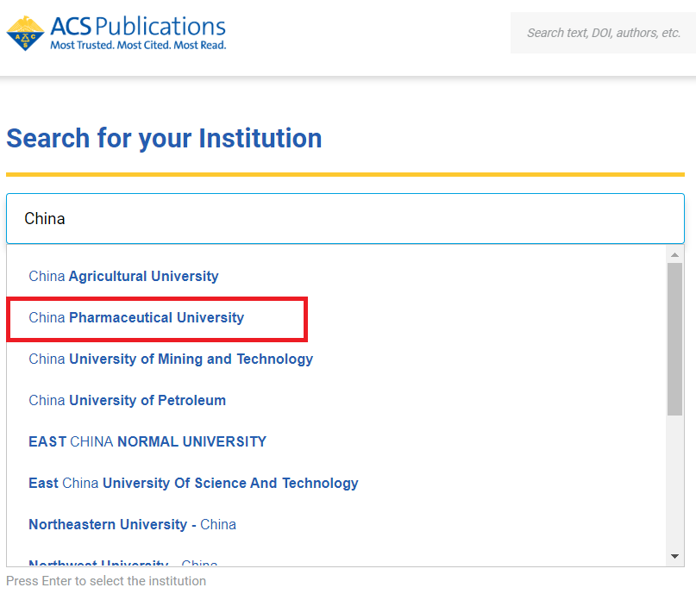Click the ACS diamond eagle emblem
The width and height of the screenshot is (696, 600).
[x=26, y=33]
